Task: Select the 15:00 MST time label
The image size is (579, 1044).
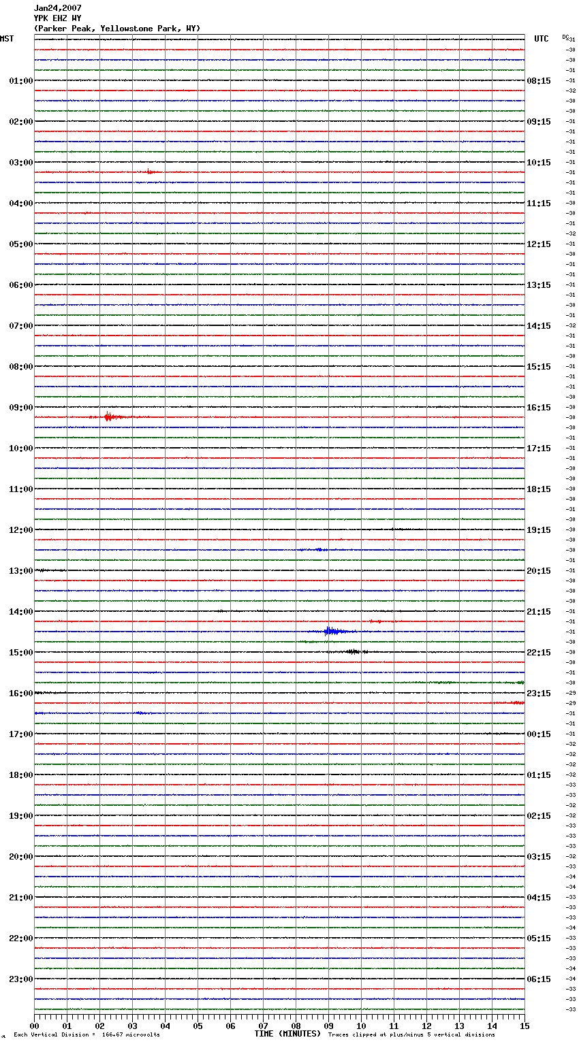Action: [21, 653]
